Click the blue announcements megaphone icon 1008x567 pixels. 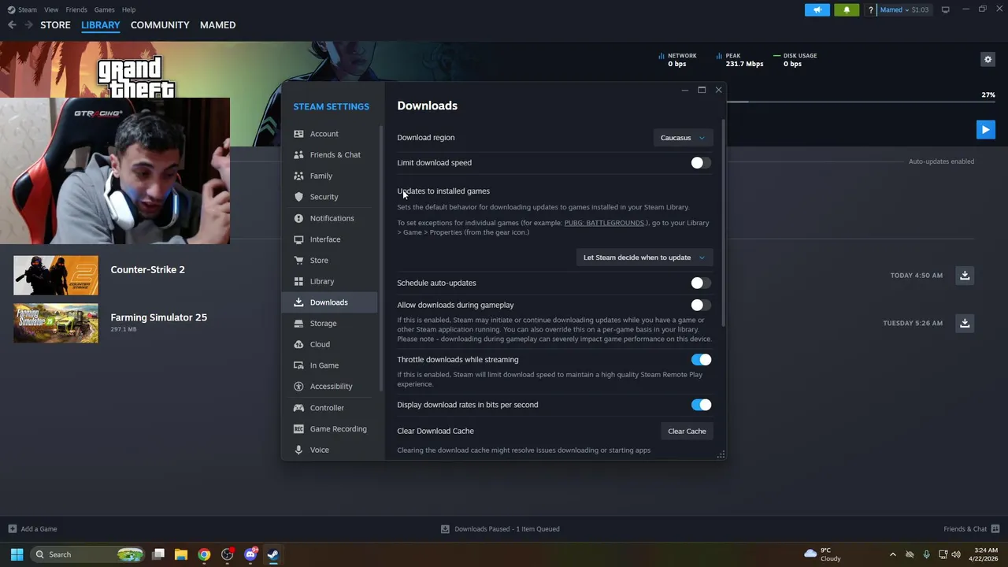[817, 9]
